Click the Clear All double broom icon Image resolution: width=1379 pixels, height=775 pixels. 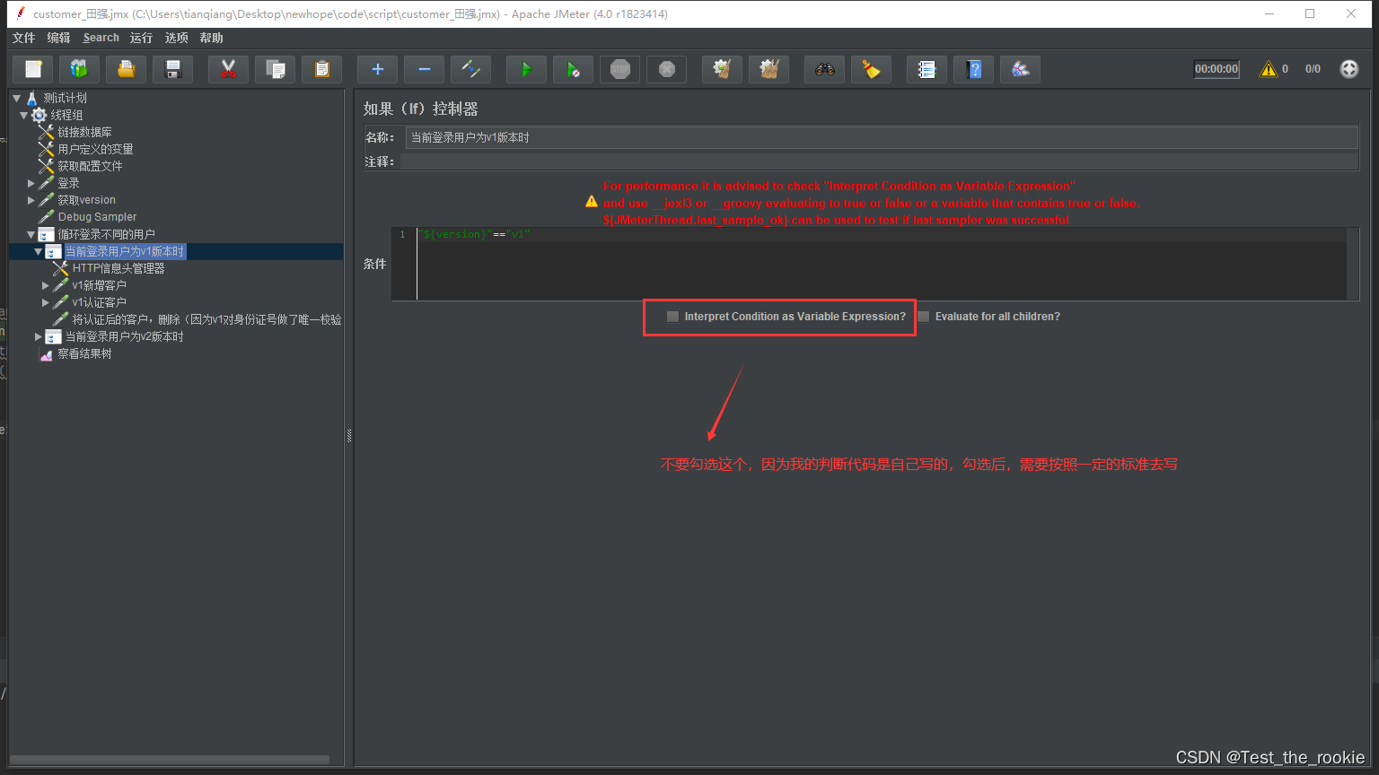(x=769, y=69)
